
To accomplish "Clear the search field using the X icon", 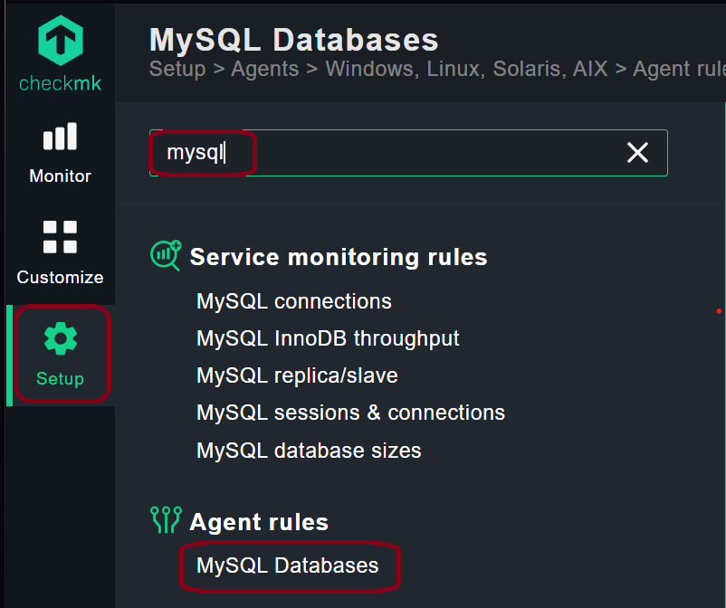I will (x=637, y=152).
